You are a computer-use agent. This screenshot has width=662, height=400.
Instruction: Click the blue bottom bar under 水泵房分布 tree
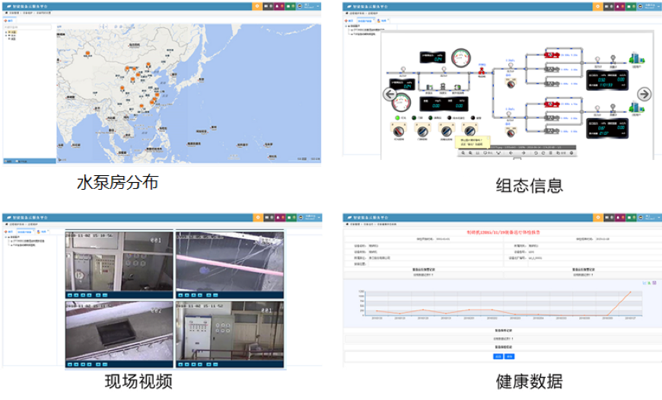pyautogui.click(x=30, y=161)
